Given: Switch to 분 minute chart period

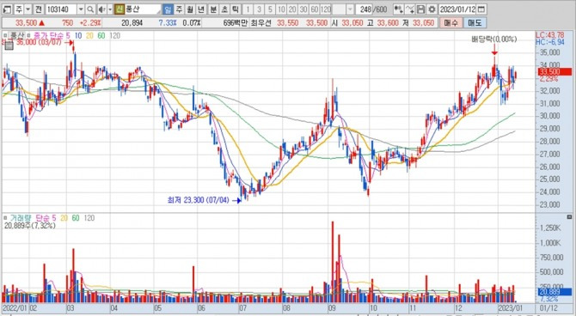Looking at the screenshot, I should pyautogui.click(x=213, y=9).
